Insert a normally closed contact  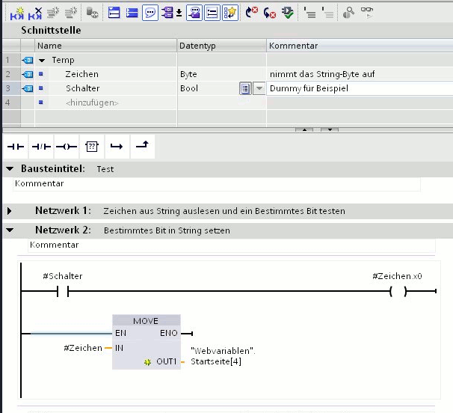(41, 147)
